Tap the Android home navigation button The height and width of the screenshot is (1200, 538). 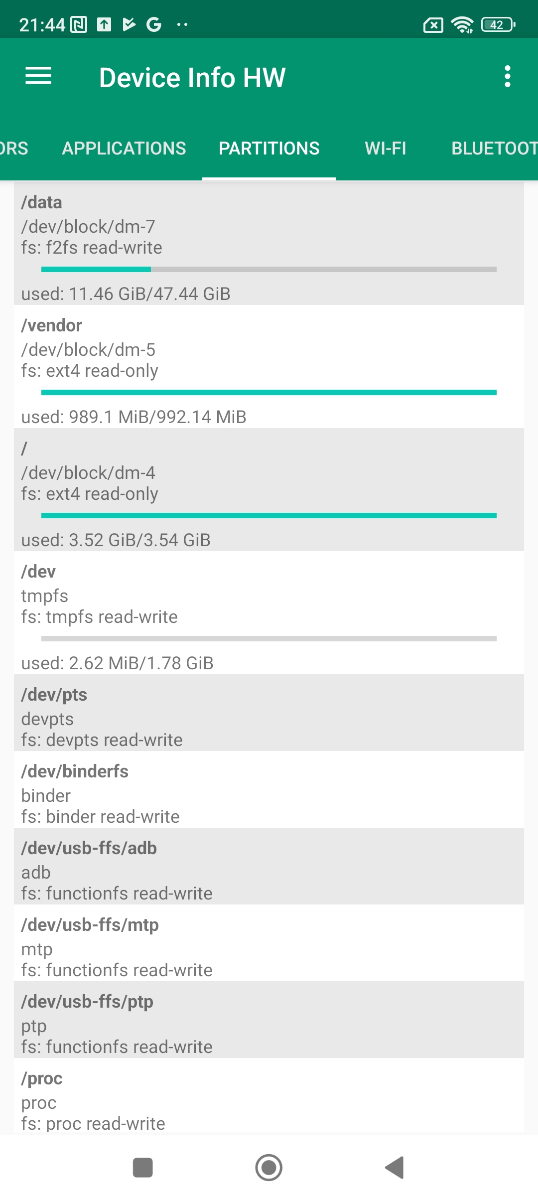[269, 1167]
